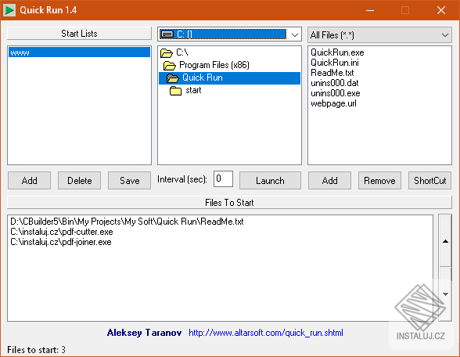Select unins000.dat in file list
This screenshot has height=357, width=460.
point(335,83)
